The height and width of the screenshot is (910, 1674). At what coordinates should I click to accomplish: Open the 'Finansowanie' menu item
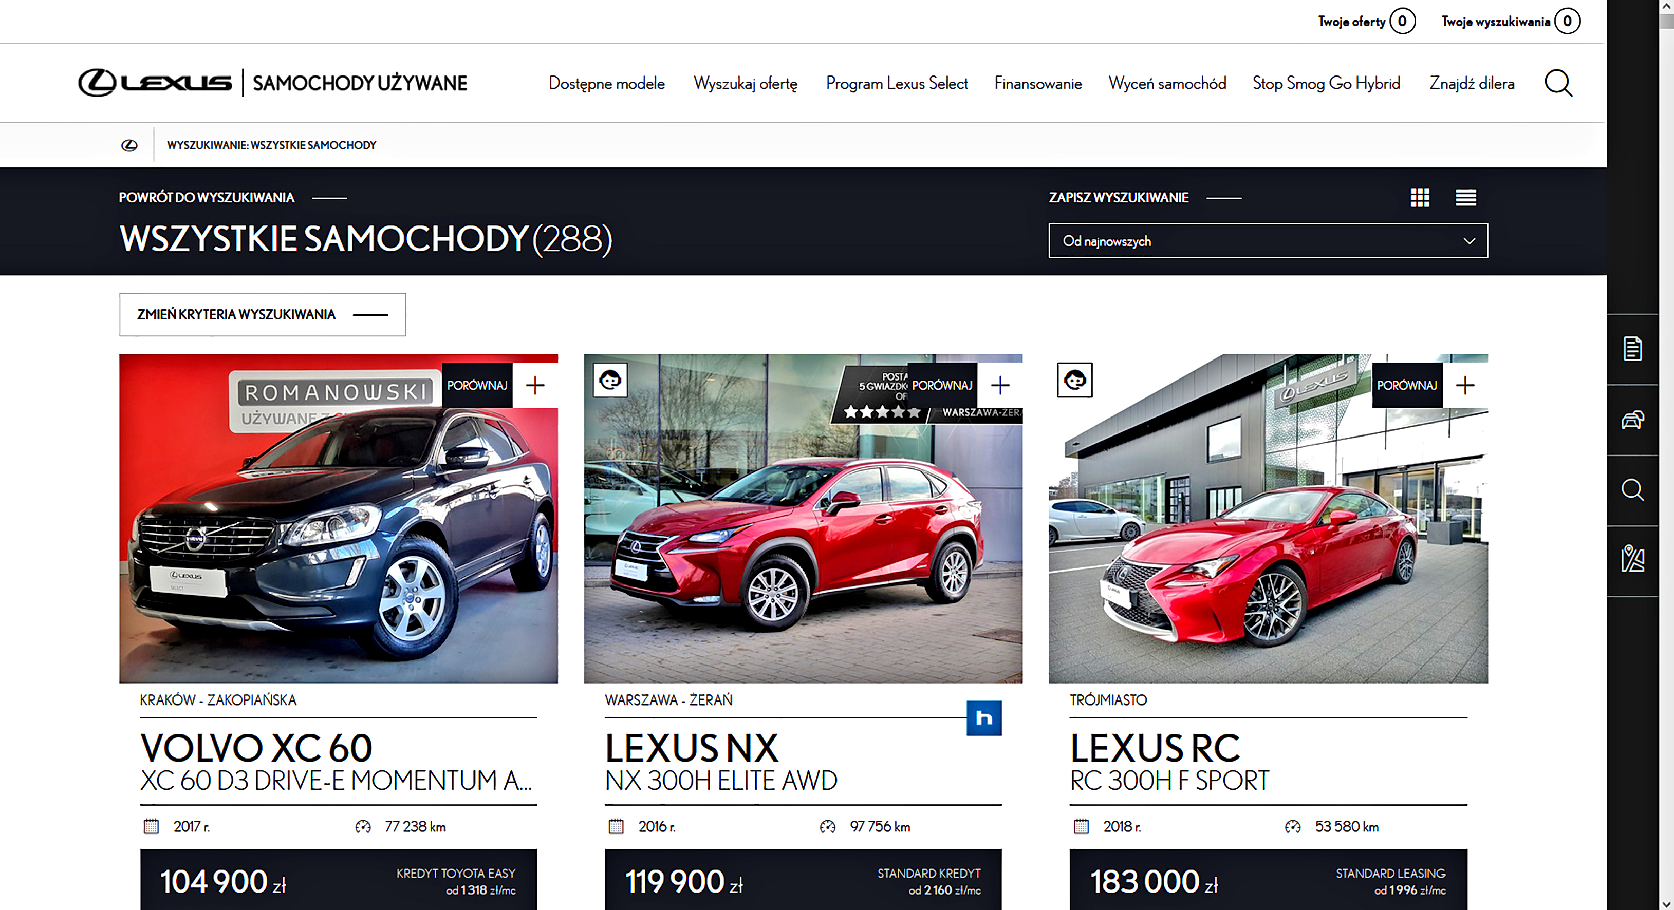(x=1037, y=84)
